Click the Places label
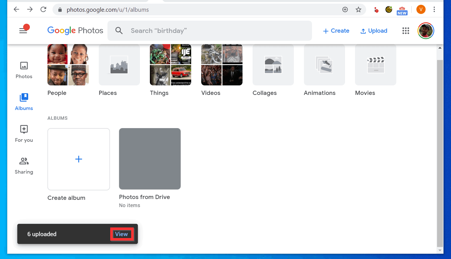The width and height of the screenshot is (451, 259). click(108, 93)
